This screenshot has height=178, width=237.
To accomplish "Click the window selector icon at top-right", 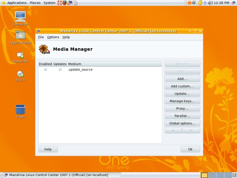I will click(x=234, y=3).
